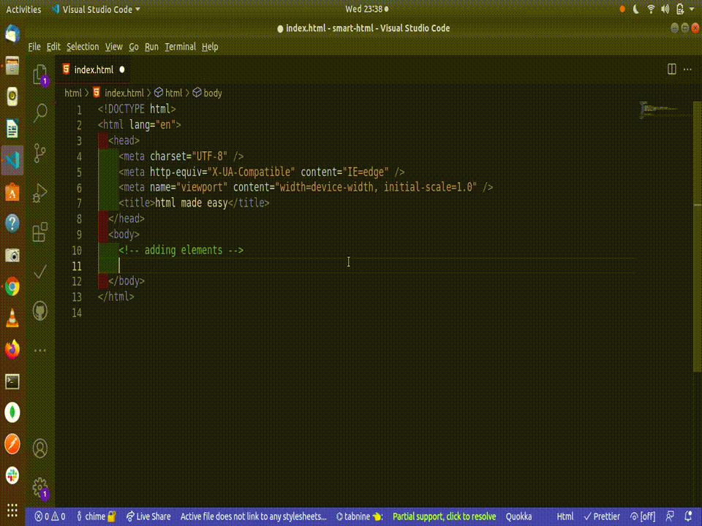Open Slack from the dock
Screen dimensions: 702x526
12,476
